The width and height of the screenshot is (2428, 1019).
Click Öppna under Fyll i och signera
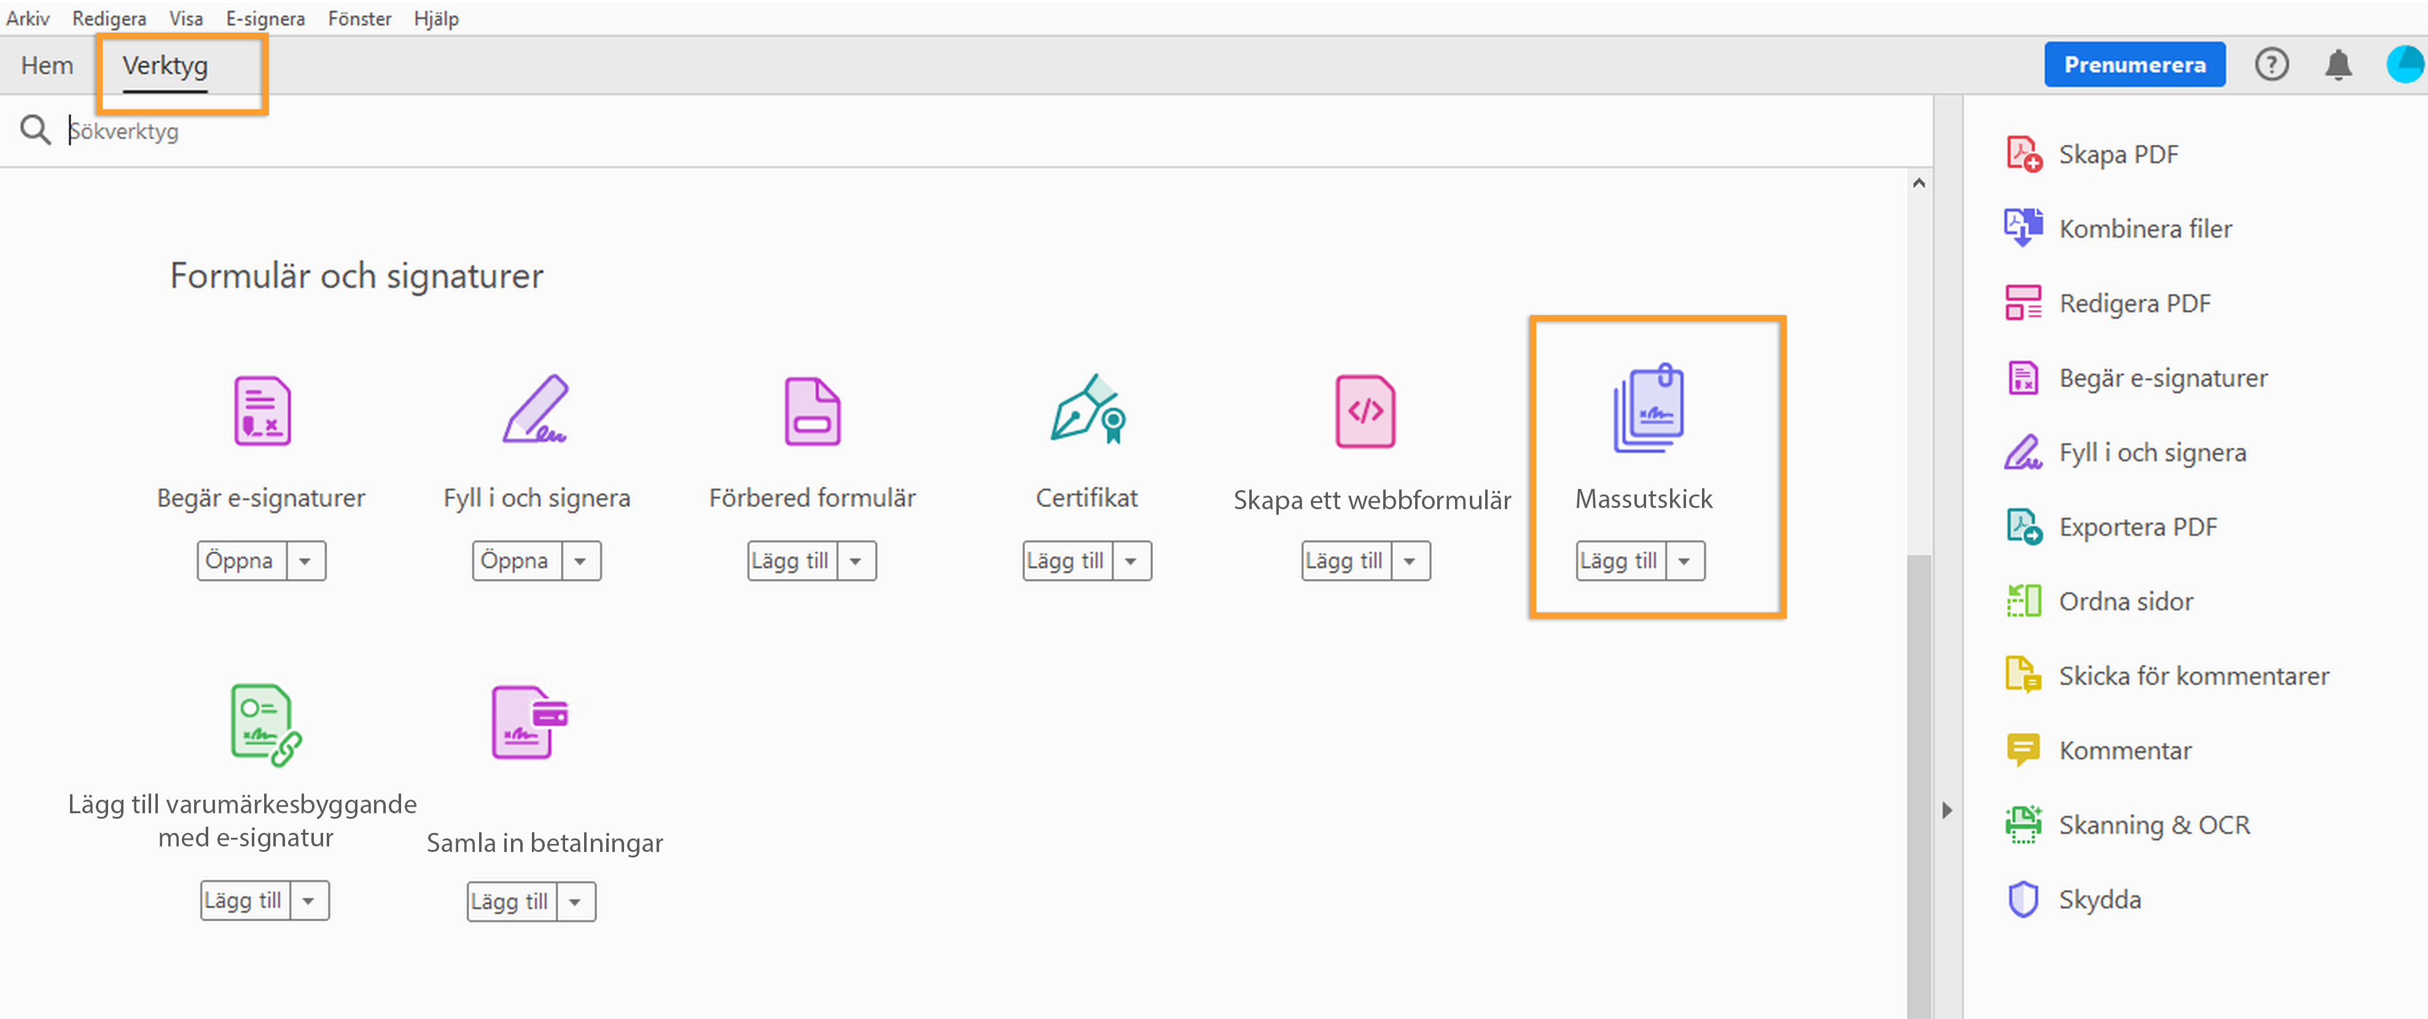(x=515, y=561)
